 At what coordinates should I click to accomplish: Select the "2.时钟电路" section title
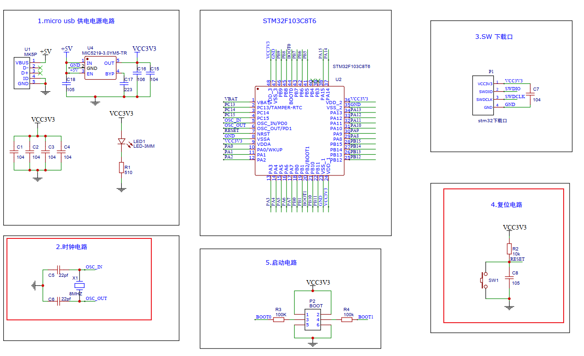tap(72, 247)
